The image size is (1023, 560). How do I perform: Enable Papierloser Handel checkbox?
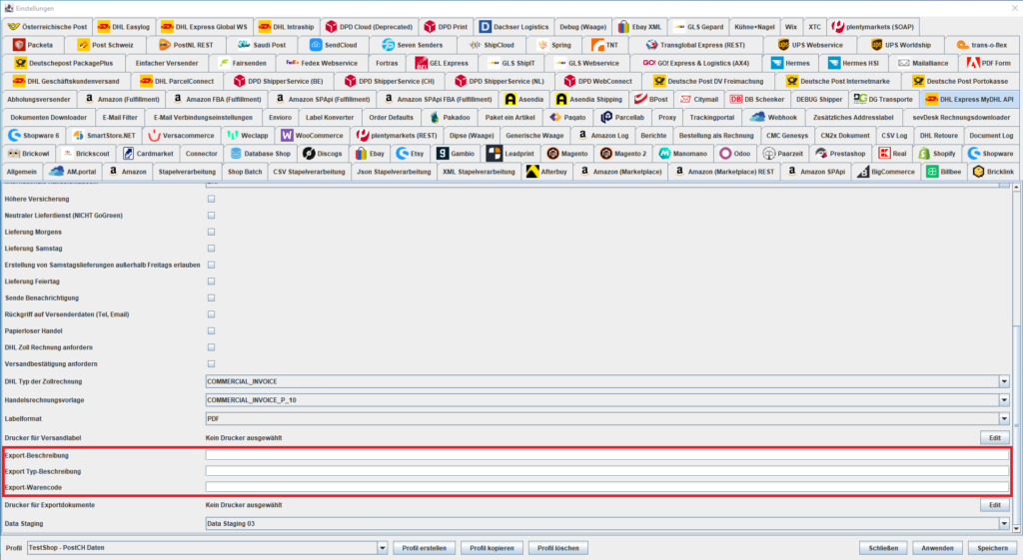[211, 331]
